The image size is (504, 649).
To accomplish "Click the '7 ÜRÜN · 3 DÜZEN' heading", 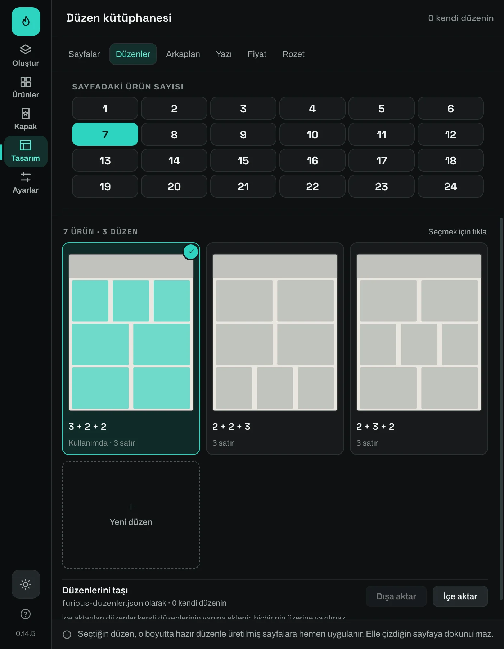I will point(100,232).
